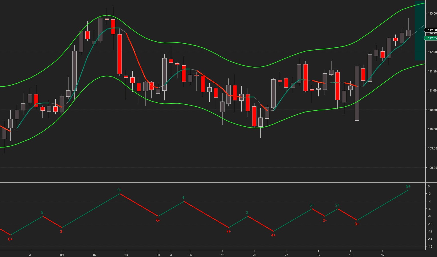Select the 110.50 price axis label
Viewport: 437px width, 257px height.
point(432,110)
